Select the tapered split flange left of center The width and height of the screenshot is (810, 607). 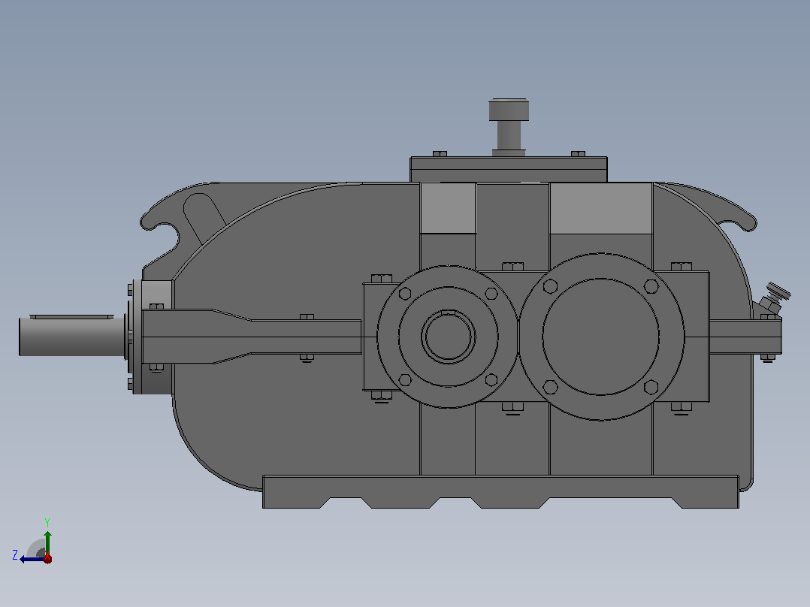pyautogui.click(x=252, y=337)
